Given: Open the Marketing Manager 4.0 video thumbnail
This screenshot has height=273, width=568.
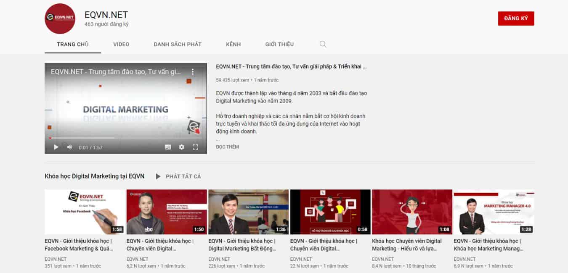Looking at the screenshot, I should pos(494,212).
